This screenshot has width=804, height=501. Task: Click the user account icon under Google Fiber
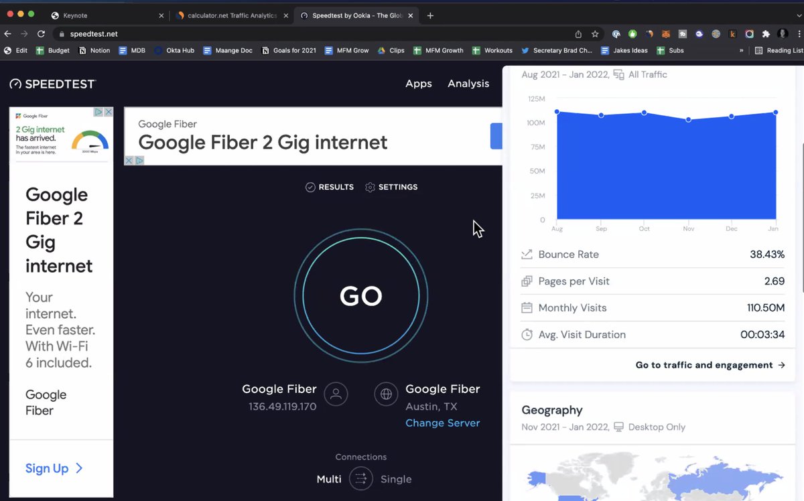tap(336, 395)
